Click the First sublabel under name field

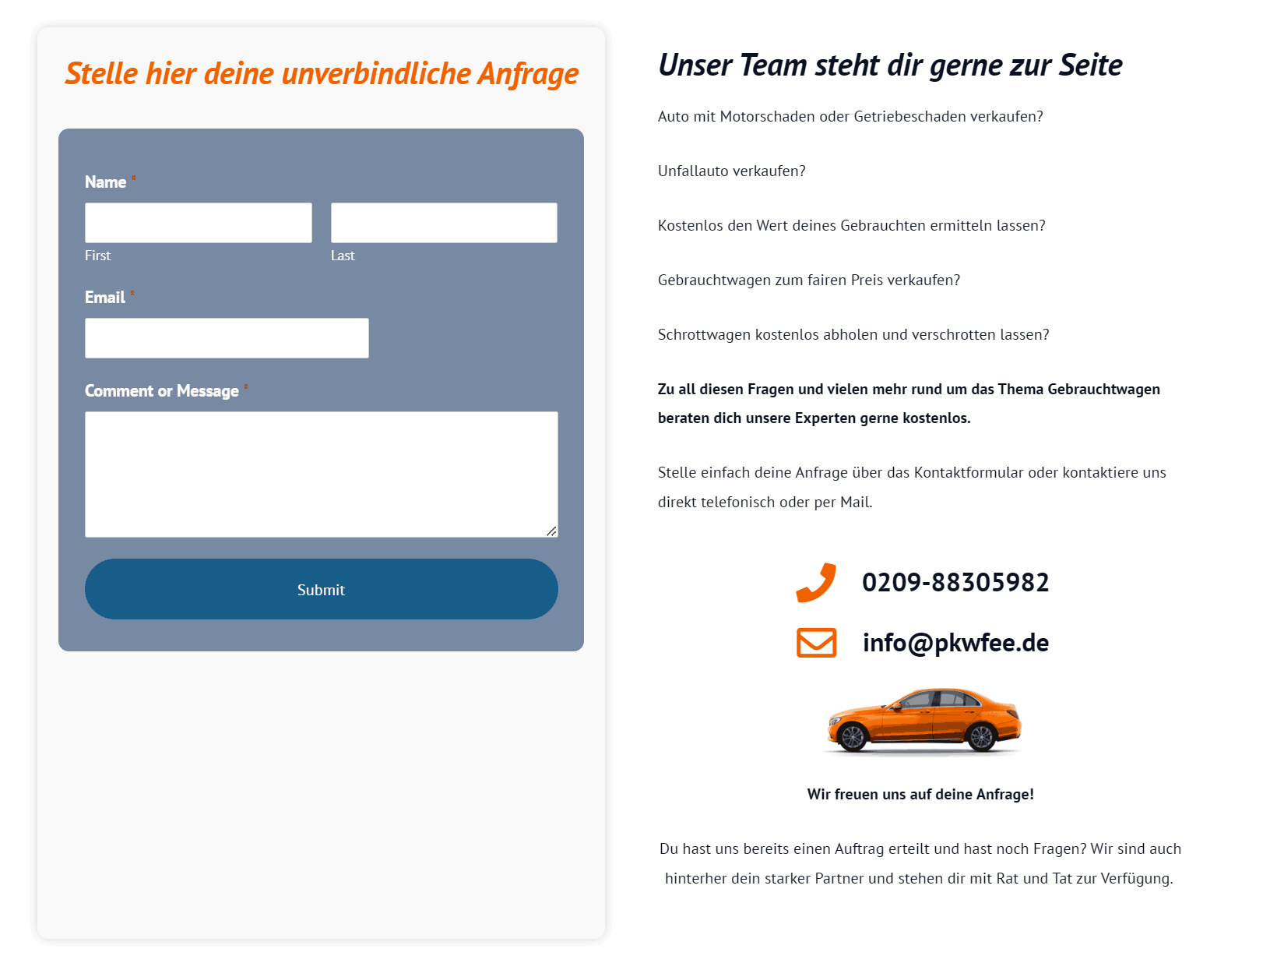[98, 256]
